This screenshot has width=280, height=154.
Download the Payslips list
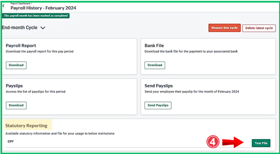[16, 106]
